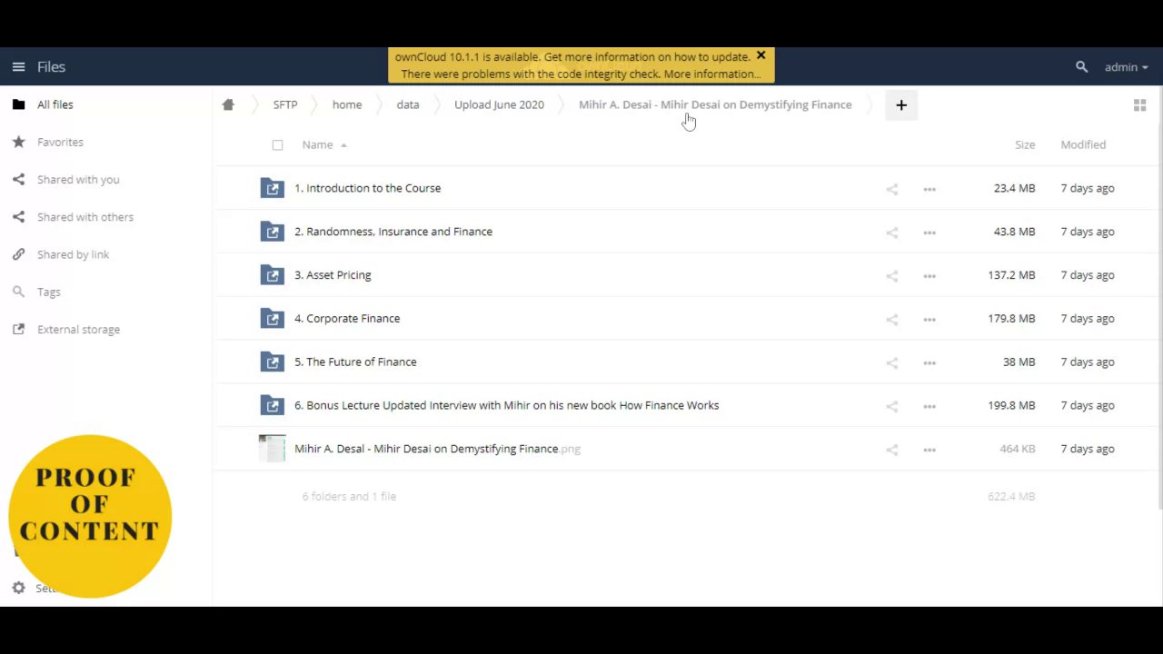Screen dimensions: 1163x654
Task: Click the plus new file button
Action: click(901, 105)
